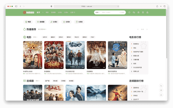Click the document icon in the green header

143,12
